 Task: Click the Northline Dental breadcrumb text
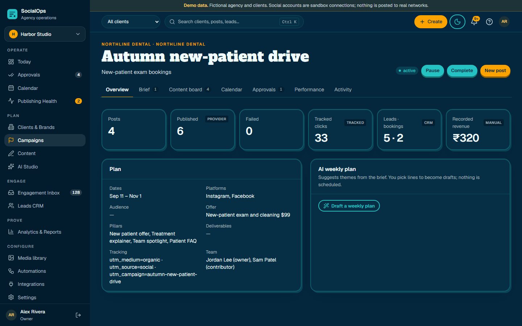(153, 44)
